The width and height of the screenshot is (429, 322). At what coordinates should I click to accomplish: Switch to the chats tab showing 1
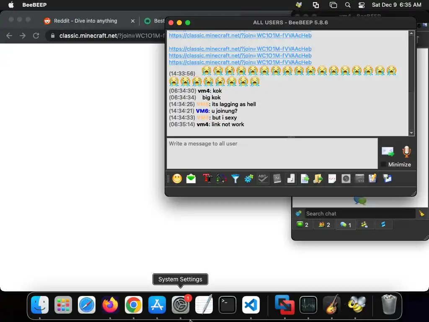tap(346, 225)
